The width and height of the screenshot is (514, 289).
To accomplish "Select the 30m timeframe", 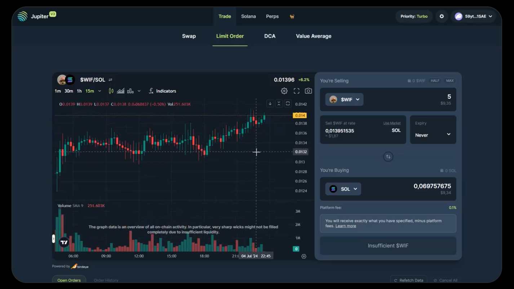I will [68, 91].
